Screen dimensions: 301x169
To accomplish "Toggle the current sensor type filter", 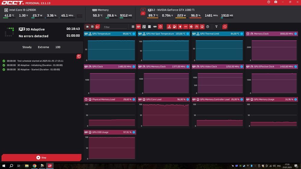I will tap(186, 27).
